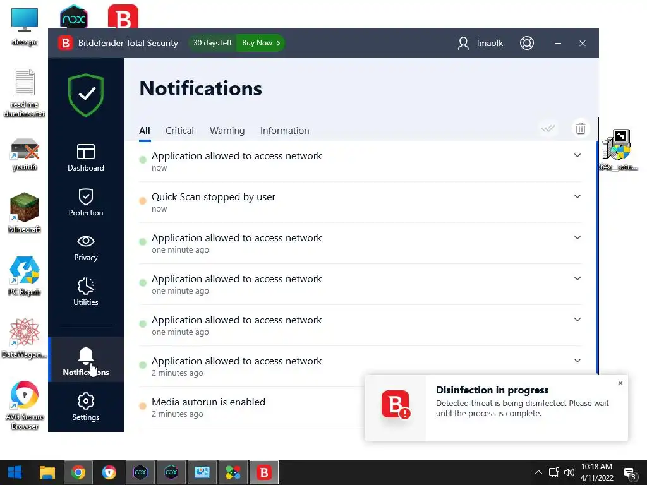Viewport: 647px width, 485px height.
Task: Click Buy Now button
Action: click(261, 43)
